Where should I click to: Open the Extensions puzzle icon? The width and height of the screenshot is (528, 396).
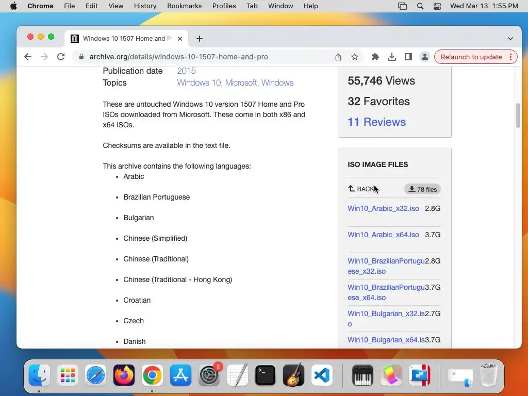pyautogui.click(x=375, y=57)
